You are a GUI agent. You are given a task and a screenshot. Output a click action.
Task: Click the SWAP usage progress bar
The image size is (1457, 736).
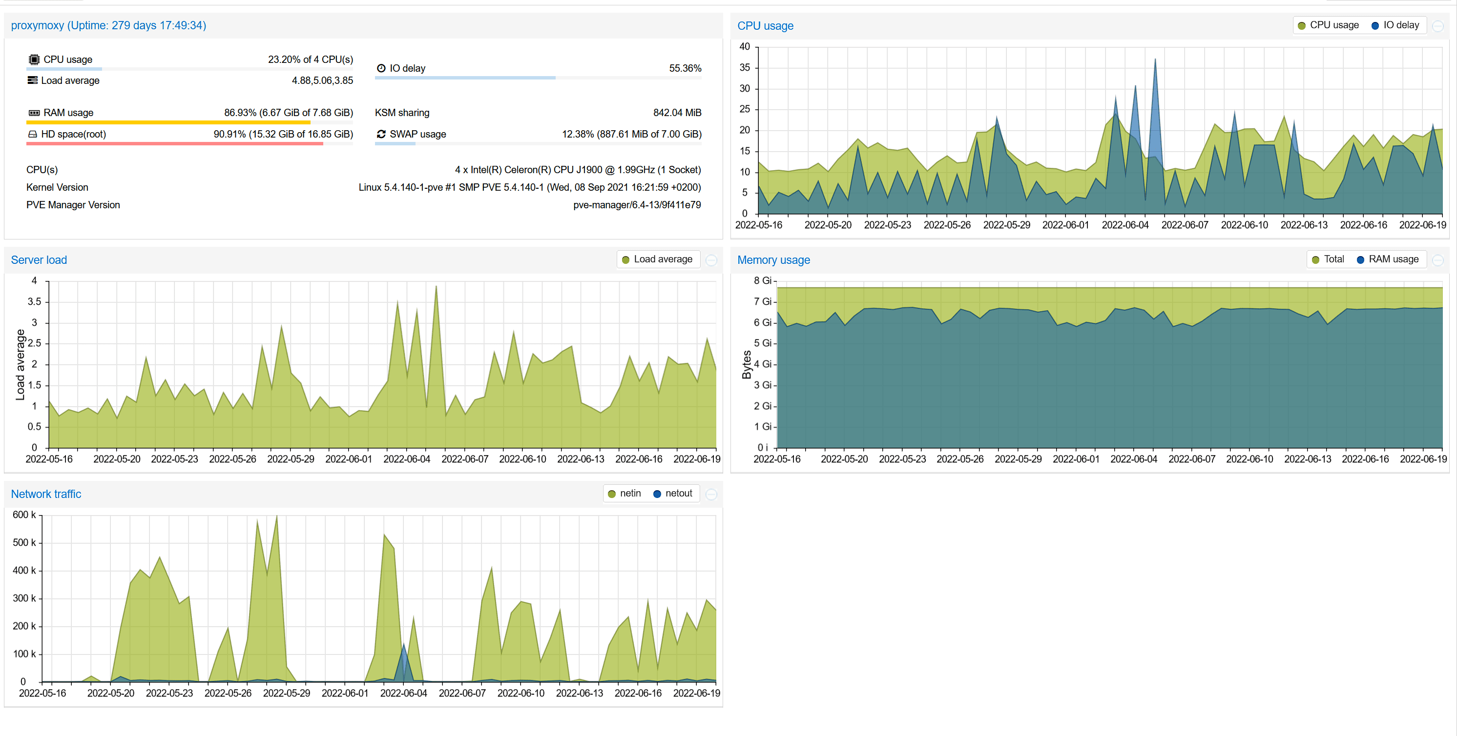click(x=538, y=143)
